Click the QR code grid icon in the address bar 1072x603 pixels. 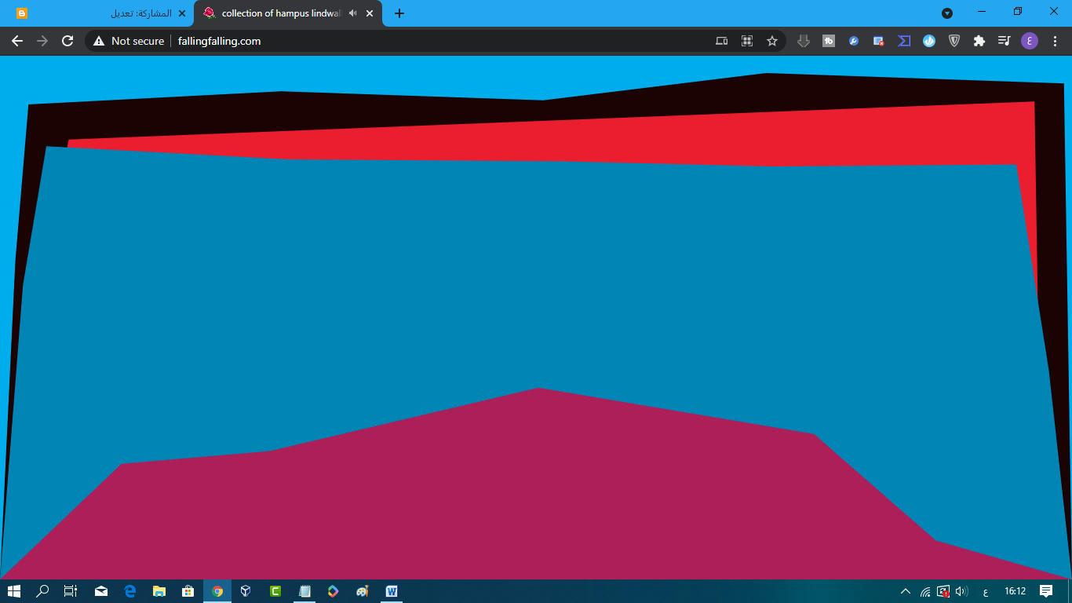(747, 41)
